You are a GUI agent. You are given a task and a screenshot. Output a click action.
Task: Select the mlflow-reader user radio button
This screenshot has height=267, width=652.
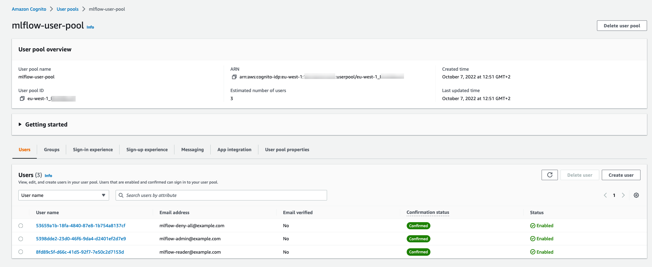[21, 252]
